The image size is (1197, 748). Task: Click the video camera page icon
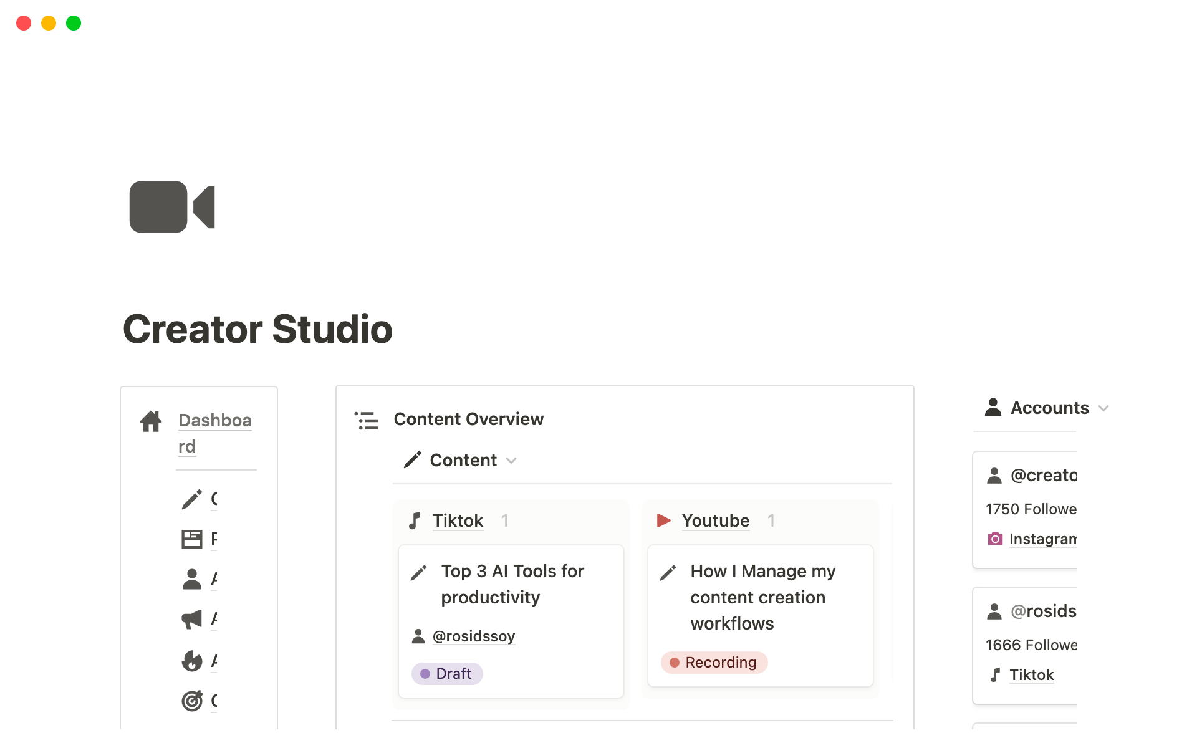coord(172,207)
